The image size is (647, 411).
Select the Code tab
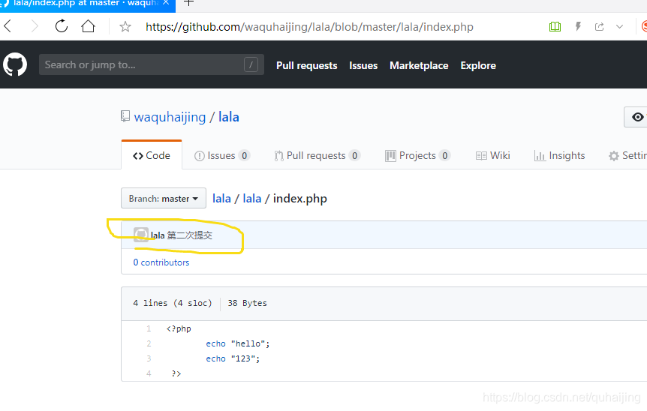pos(152,155)
